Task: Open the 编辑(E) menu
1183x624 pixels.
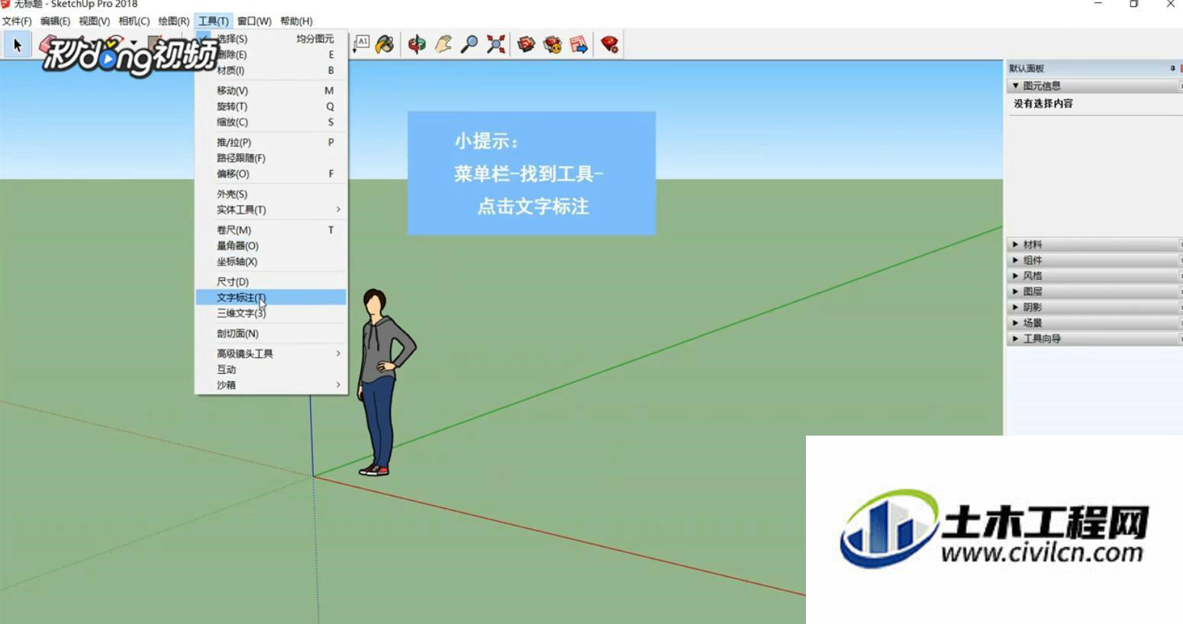Action: point(55,21)
